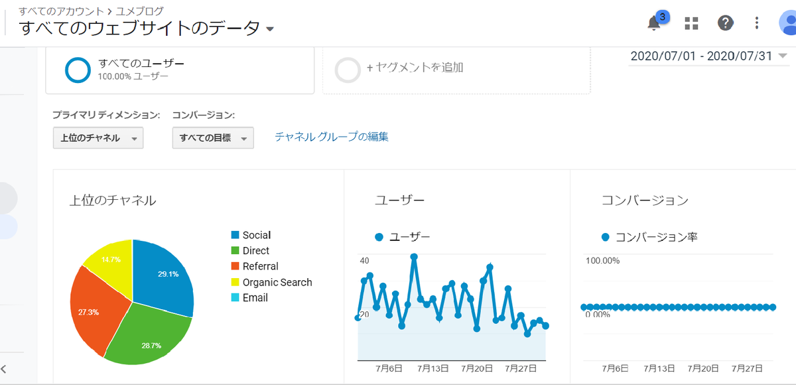Click the コンバージョン: label above dropdown

(x=204, y=116)
